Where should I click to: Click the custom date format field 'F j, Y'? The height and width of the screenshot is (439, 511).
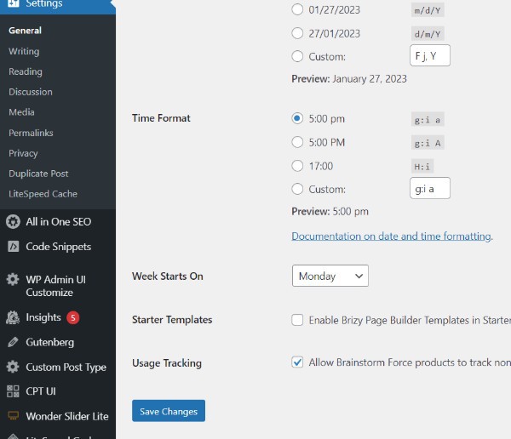point(430,55)
